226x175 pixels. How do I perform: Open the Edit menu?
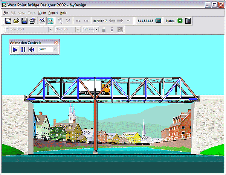coord(13,13)
